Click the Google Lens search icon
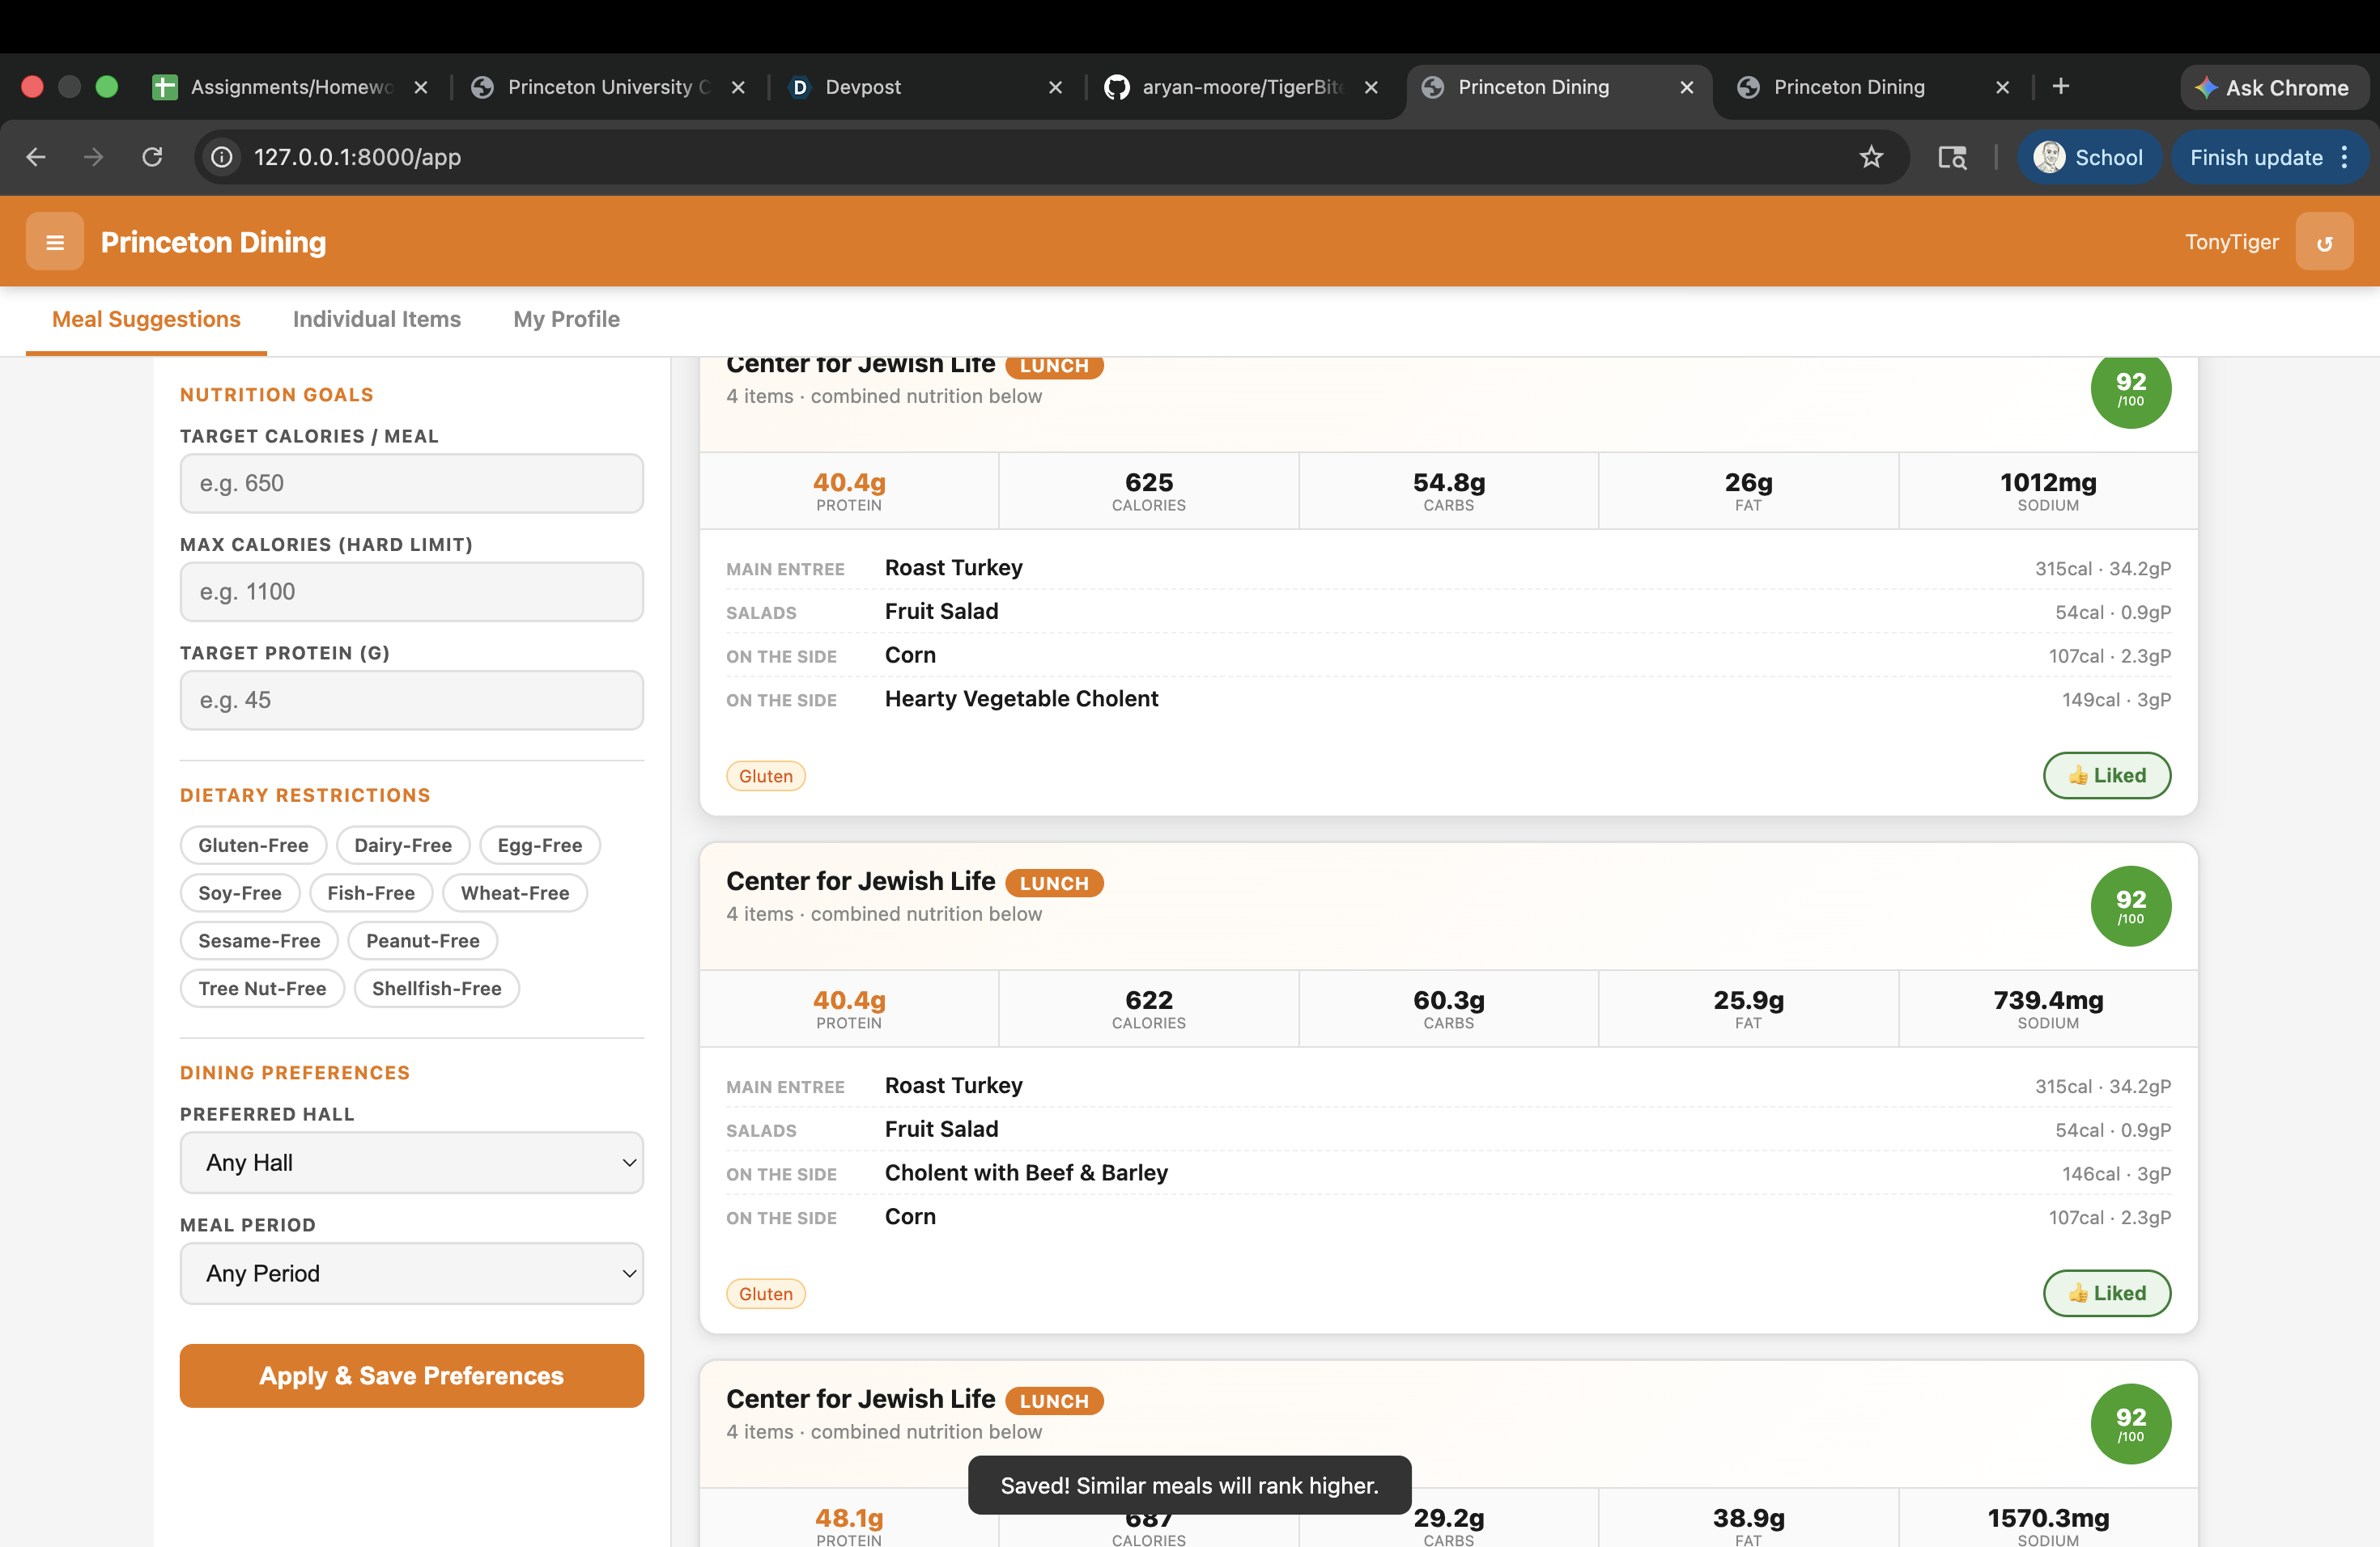This screenshot has width=2380, height=1547. [1951, 157]
